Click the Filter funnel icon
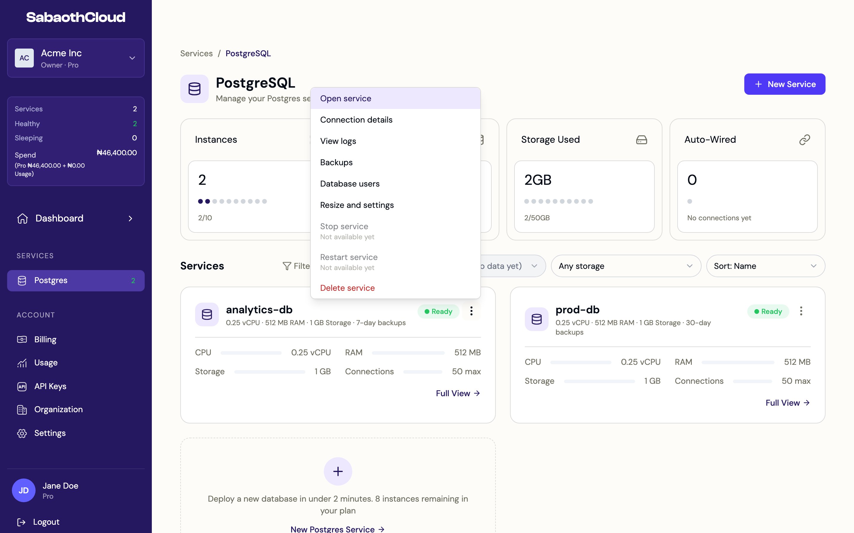Screen dimensions: 854x533 pos(287,266)
